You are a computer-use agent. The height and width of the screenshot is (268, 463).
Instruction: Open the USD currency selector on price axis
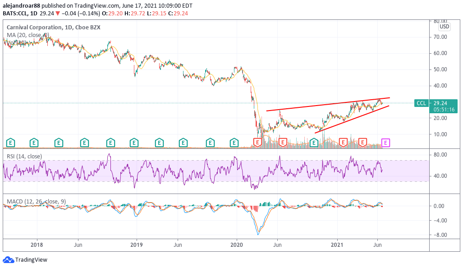point(444,27)
